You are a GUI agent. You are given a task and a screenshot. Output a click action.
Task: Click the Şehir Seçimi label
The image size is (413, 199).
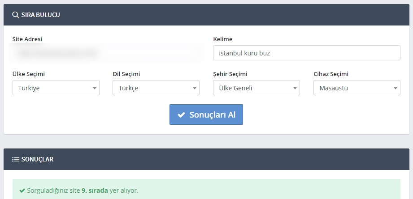pyautogui.click(x=230, y=74)
